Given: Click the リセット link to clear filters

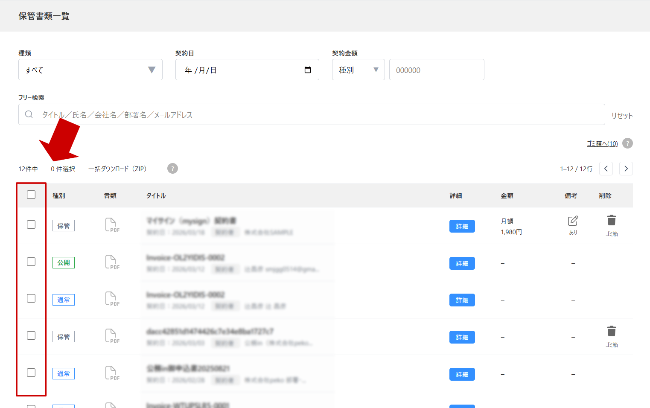Looking at the screenshot, I should point(621,115).
